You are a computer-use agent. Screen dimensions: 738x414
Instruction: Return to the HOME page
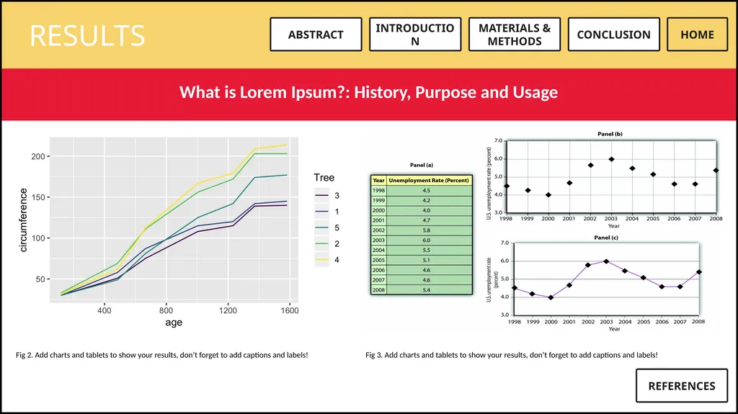click(697, 35)
